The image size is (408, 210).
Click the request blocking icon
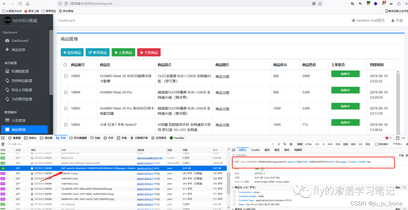[291, 144]
